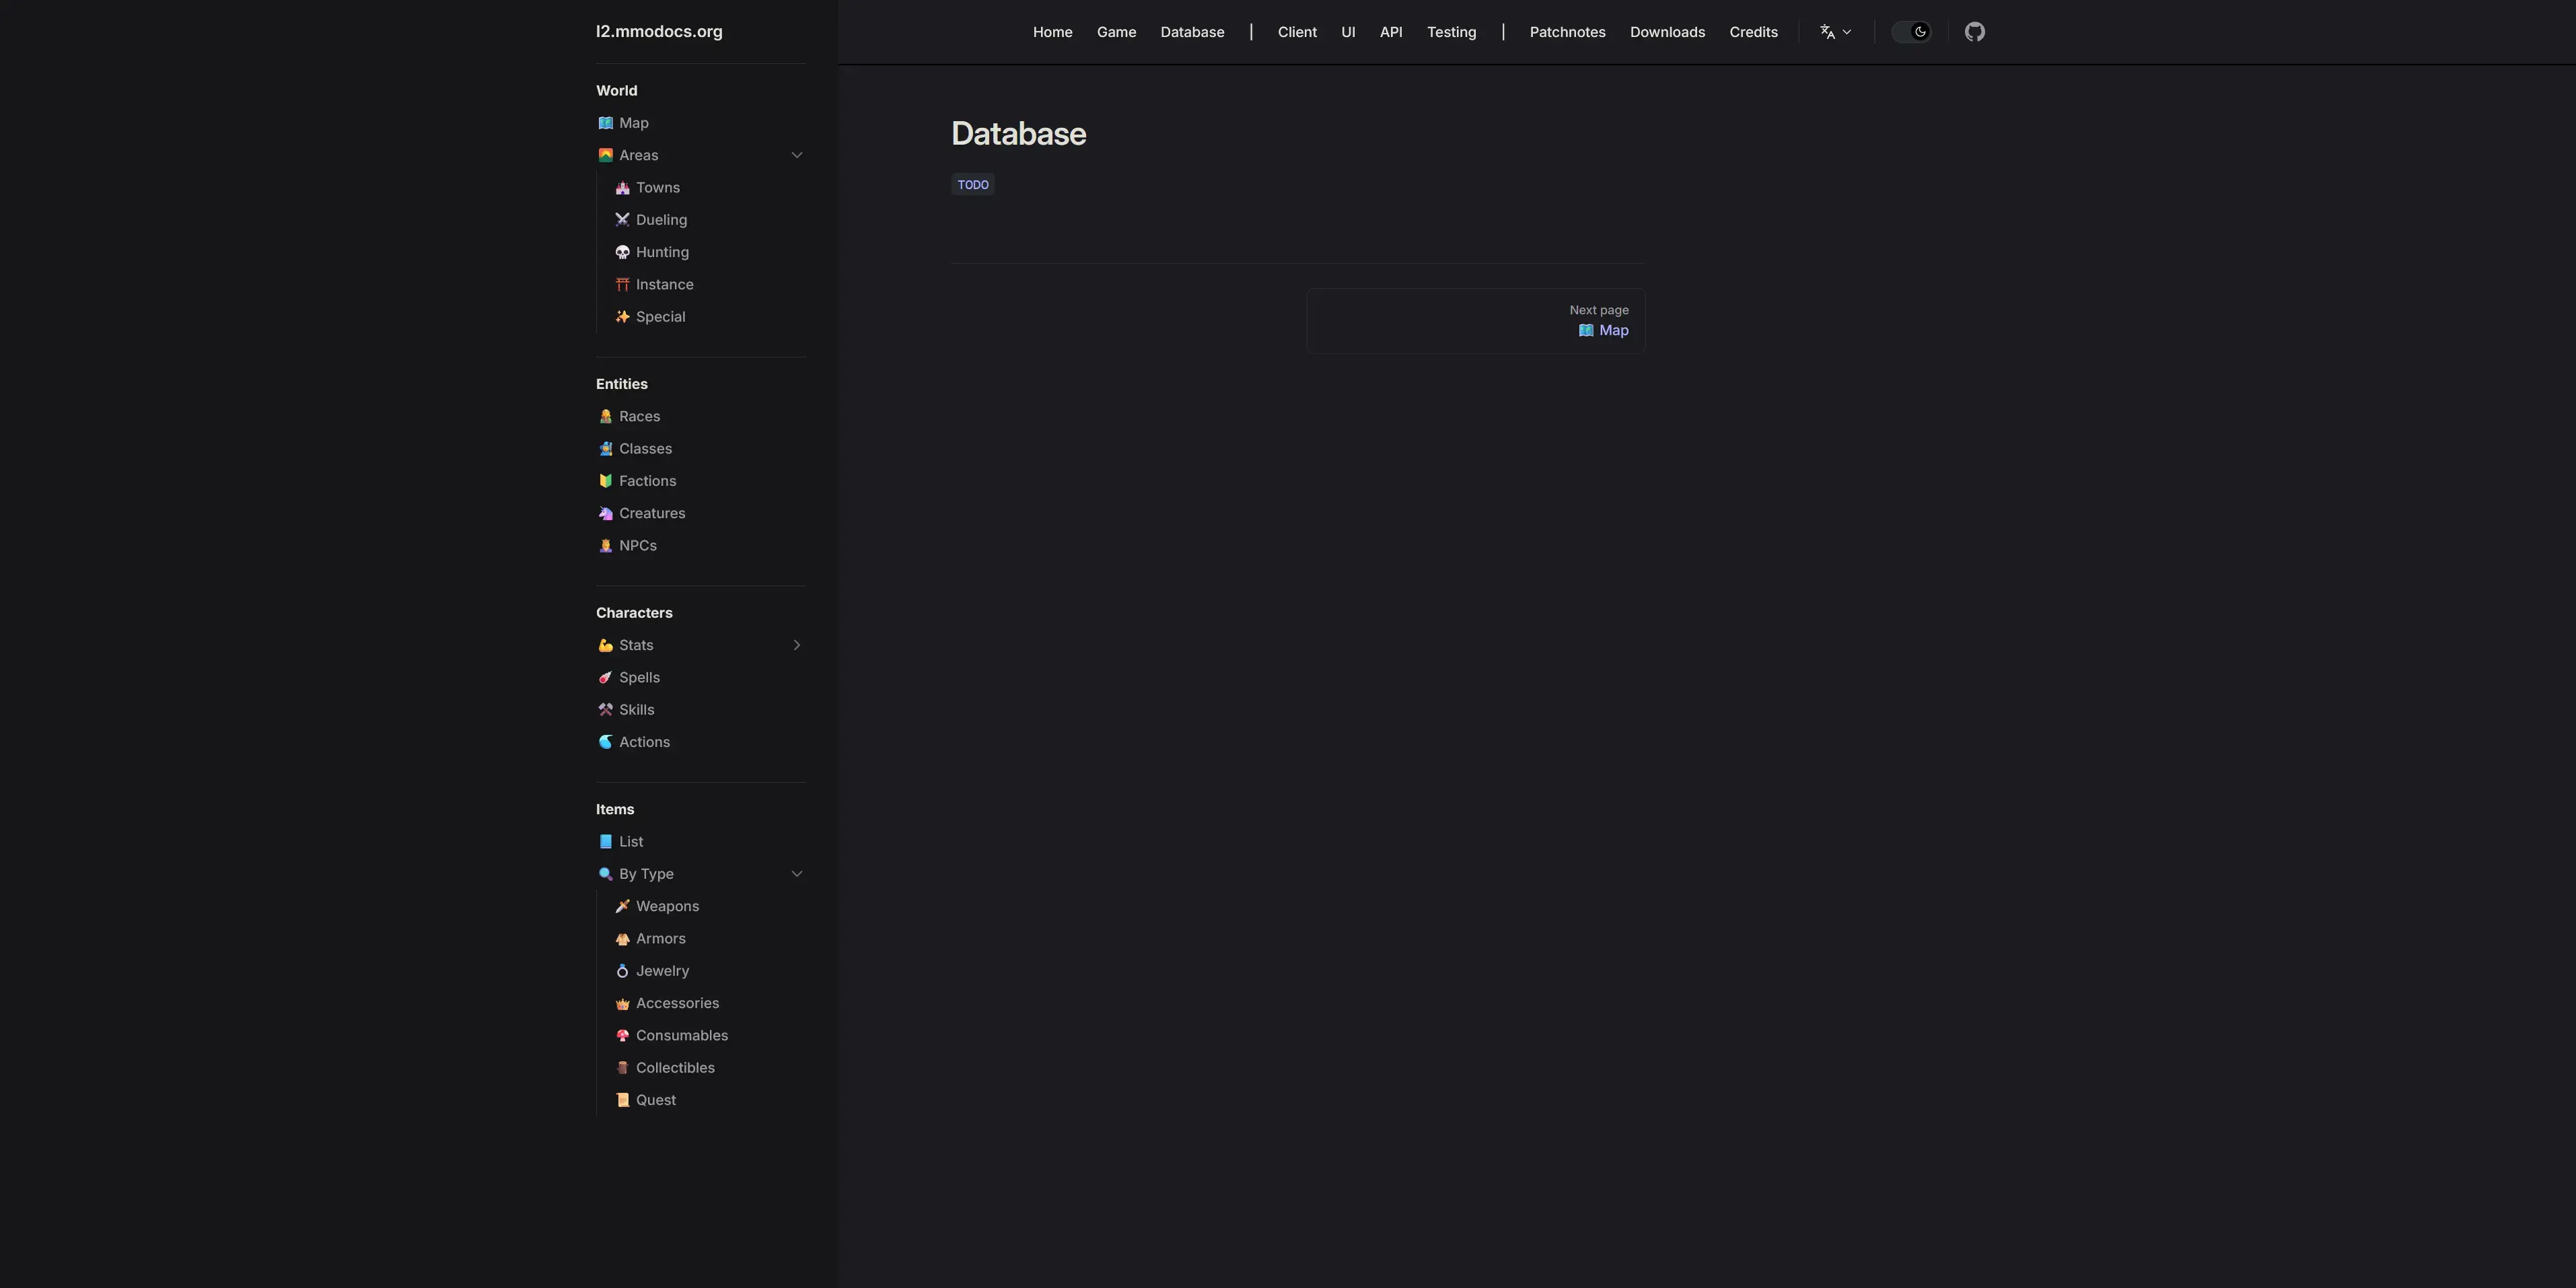Click the Factions shield icon
The width and height of the screenshot is (2576, 1288).
[605, 481]
